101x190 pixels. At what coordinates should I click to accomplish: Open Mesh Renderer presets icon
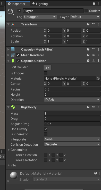click(x=93, y=55)
